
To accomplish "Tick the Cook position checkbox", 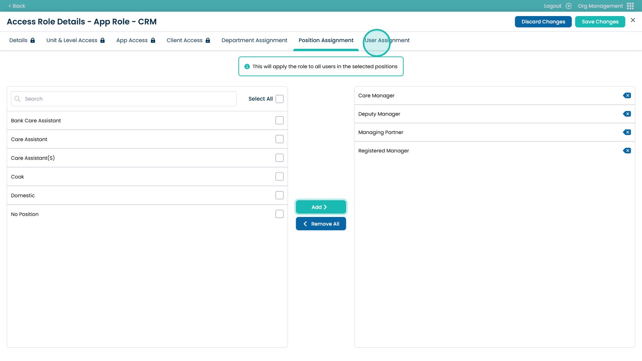I will coord(280,176).
